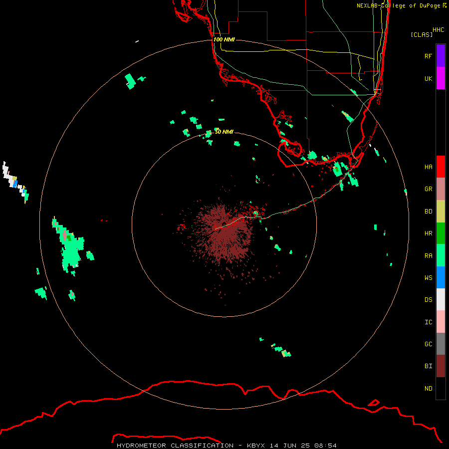This screenshot has width=449, height=449.
Task: Click the RA legend label
Action: tap(428, 256)
